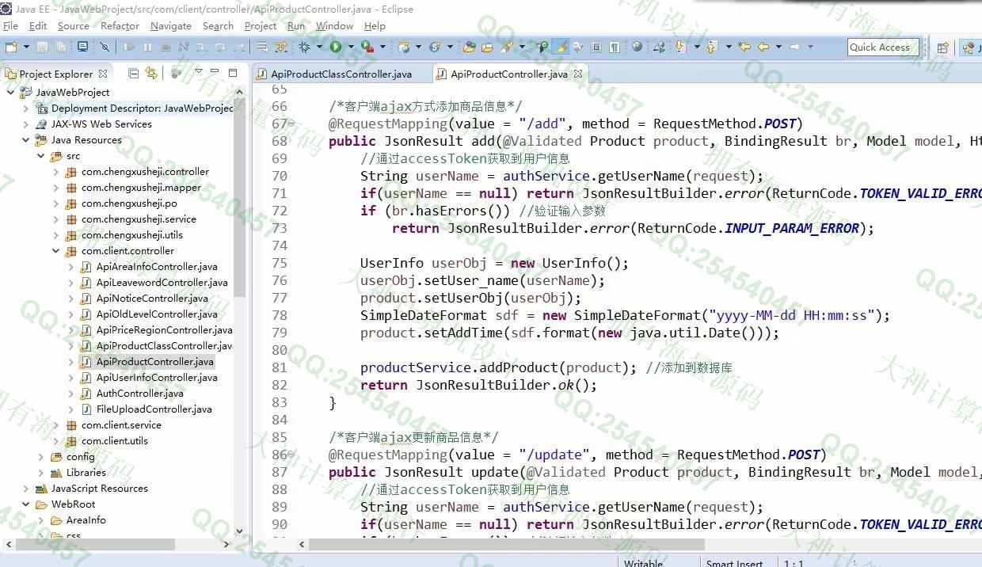Open the web browser globe icon
The width and height of the screenshot is (982, 567).
(x=638, y=47)
